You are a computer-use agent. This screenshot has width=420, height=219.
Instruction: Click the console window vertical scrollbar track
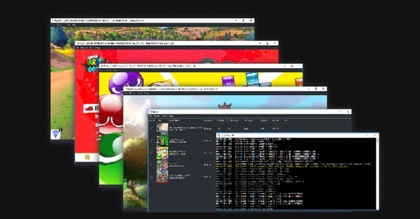click(377, 174)
